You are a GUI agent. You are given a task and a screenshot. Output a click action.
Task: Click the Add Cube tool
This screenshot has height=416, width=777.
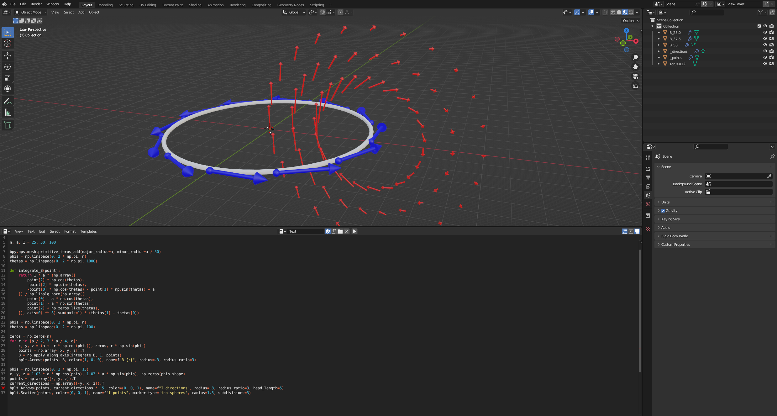[8, 125]
